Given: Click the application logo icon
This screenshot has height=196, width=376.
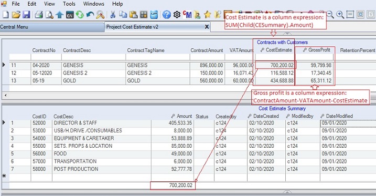Looking at the screenshot, I should pos(4,4).
